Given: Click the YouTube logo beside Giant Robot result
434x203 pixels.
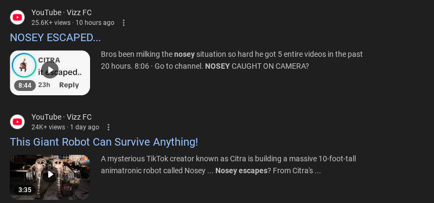Looking at the screenshot, I should point(17,122).
